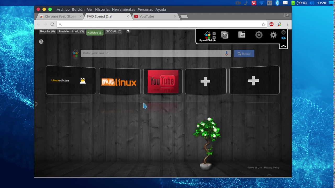
Task: Click the minus button beside Speed Dial icon
Action: click(214, 34)
